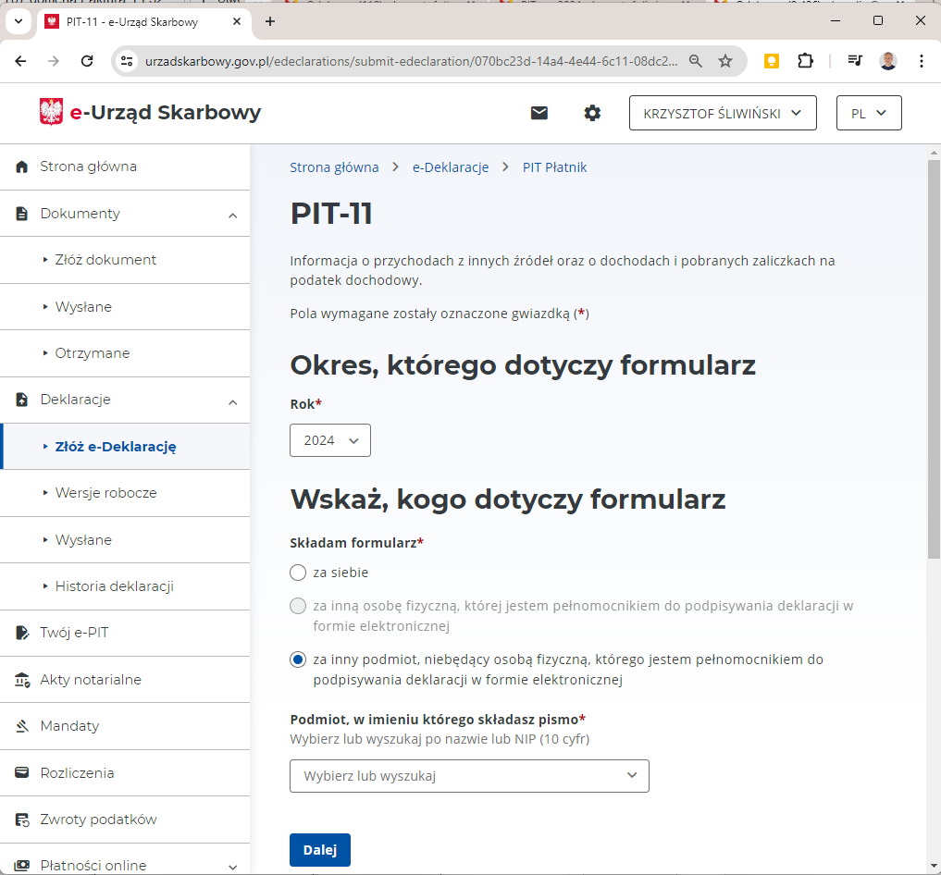This screenshot has height=875, width=941.
Task: Click the e-Urząd Skarbowy eagle logo
Action: pos(52,113)
